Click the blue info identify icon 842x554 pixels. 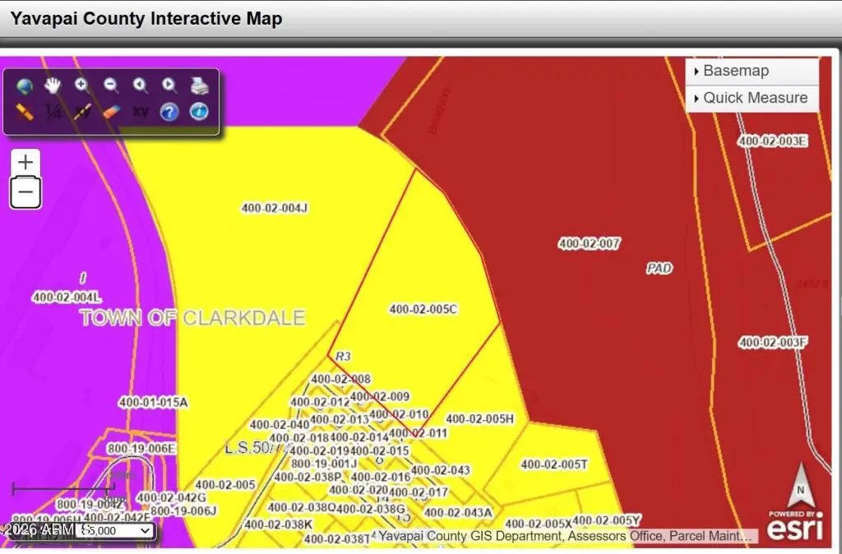[199, 112]
